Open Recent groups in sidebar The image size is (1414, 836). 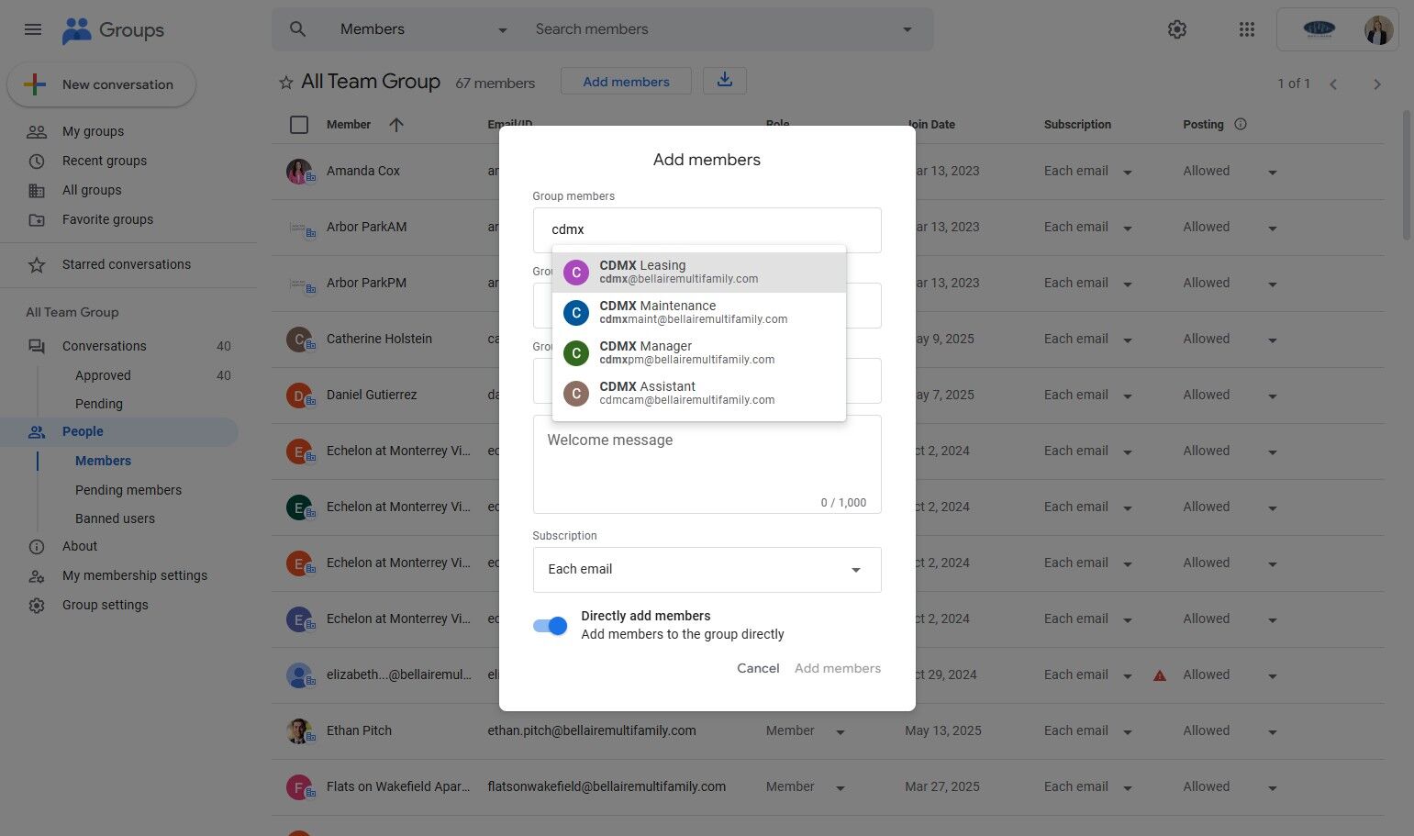pos(105,161)
